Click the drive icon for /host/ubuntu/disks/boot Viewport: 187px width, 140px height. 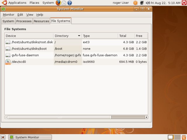(8, 49)
